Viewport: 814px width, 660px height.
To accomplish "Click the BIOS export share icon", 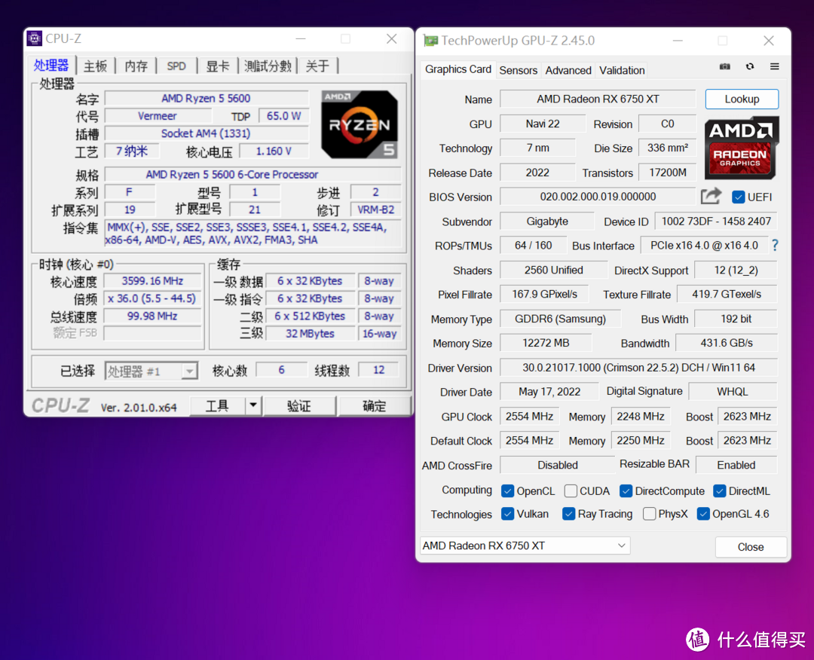I will pos(711,196).
